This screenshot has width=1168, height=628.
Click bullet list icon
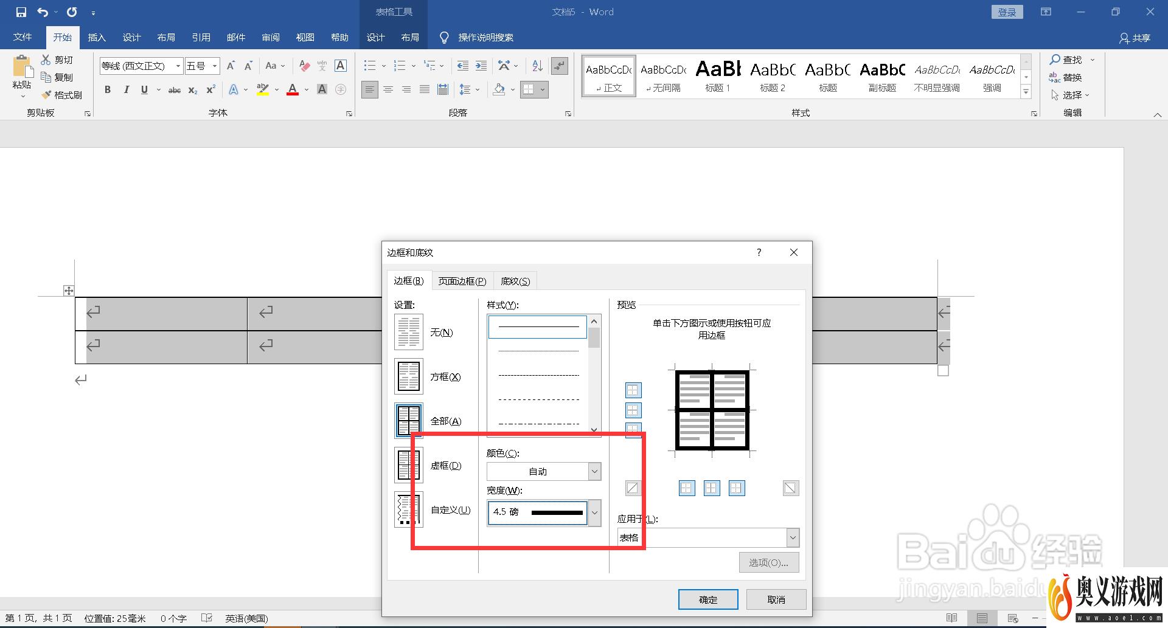pos(369,66)
